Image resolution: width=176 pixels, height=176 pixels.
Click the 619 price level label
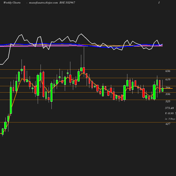click(168, 80)
